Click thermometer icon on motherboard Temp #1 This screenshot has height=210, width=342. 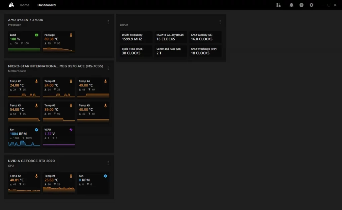(x=71, y=81)
